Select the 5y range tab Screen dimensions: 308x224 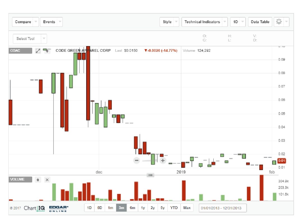point(162,208)
